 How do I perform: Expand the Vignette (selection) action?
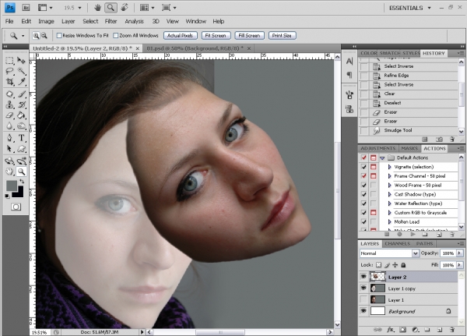(390, 167)
